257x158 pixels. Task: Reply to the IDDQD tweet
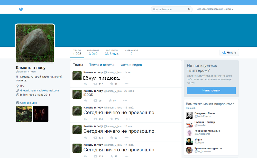85,101
